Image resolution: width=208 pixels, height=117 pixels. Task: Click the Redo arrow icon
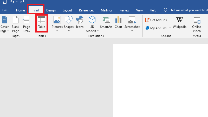point(22,2)
